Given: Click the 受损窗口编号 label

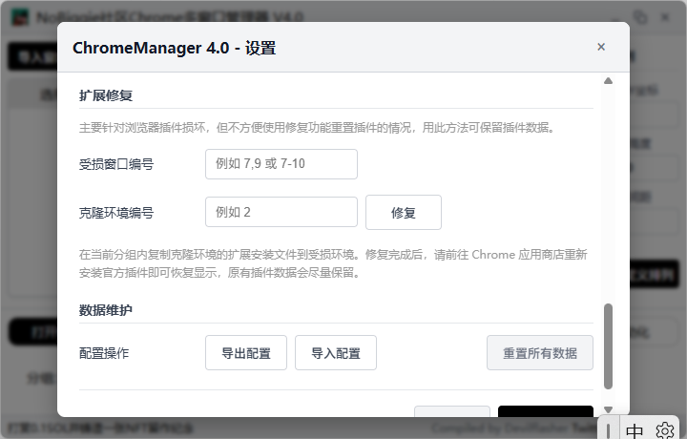Looking at the screenshot, I should pyautogui.click(x=116, y=164).
